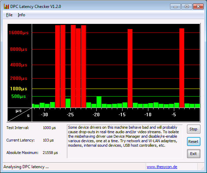
Task: Click the tall green bar near -20 seconds
Action: 99,102
